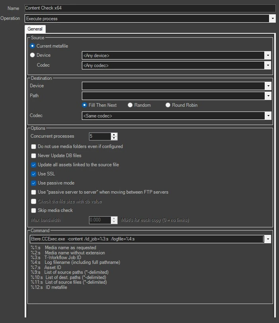Expand the source Any codec dropdown
This screenshot has height=323, width=279.
[268, 65]
